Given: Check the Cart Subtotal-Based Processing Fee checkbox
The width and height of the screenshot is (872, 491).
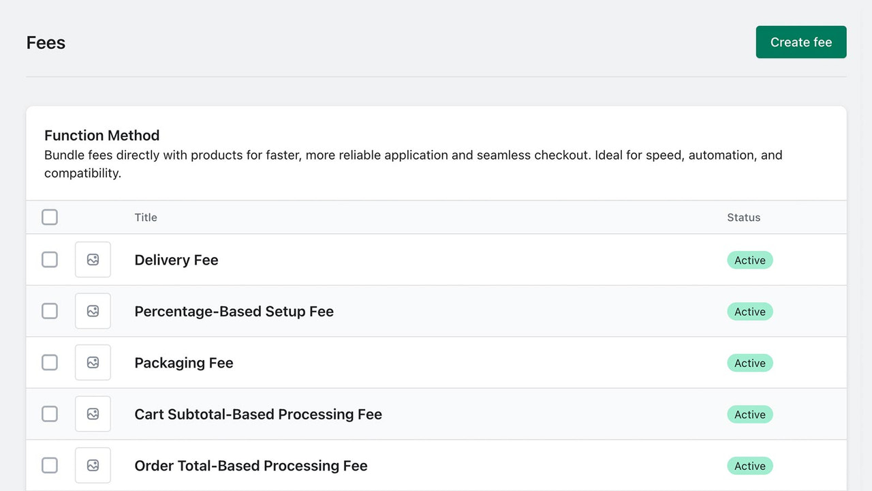Looking at the screenshot, I should pyautogui.click(x=50, y=414).
